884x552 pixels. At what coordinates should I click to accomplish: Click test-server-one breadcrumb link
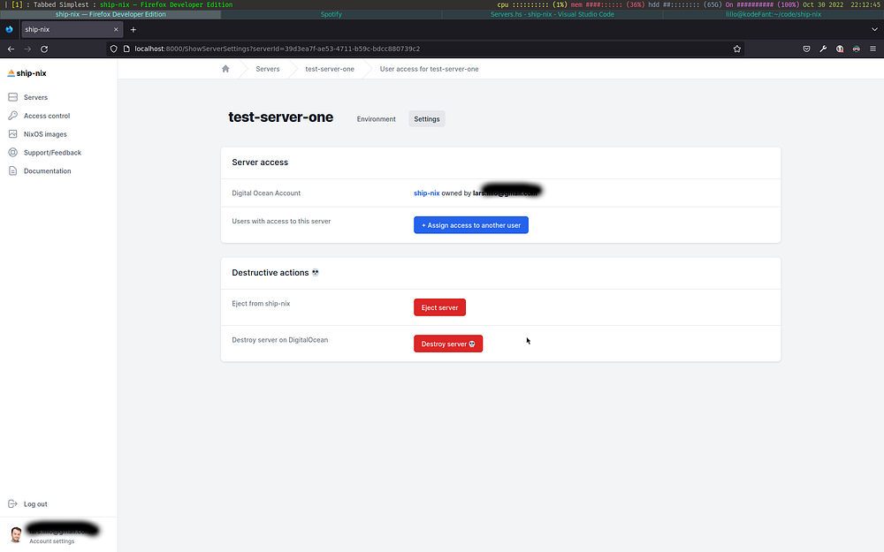pyautogui.click(x=330, y=69)
